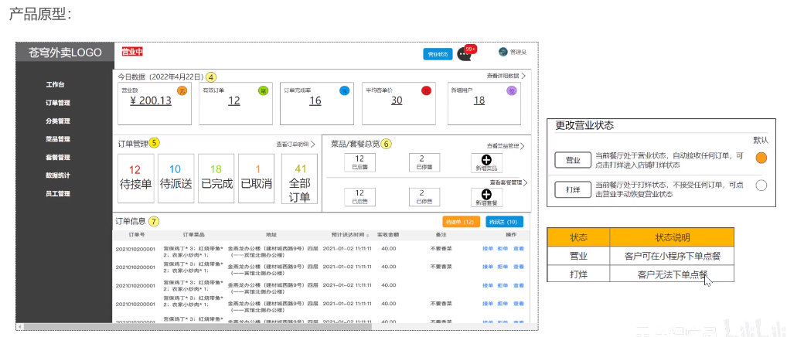
Task: Open 套餐管理 in the sidebar
Action: (58, 157)
